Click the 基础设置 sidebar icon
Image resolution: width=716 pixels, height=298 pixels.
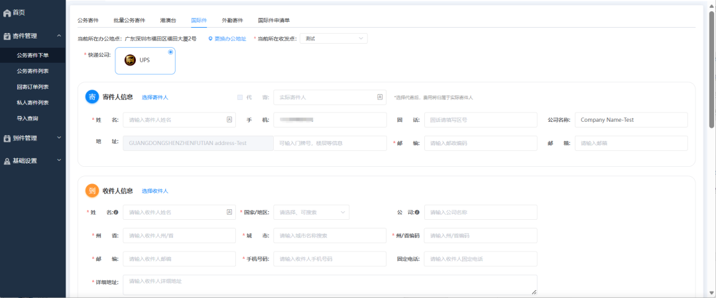point(7,161)
